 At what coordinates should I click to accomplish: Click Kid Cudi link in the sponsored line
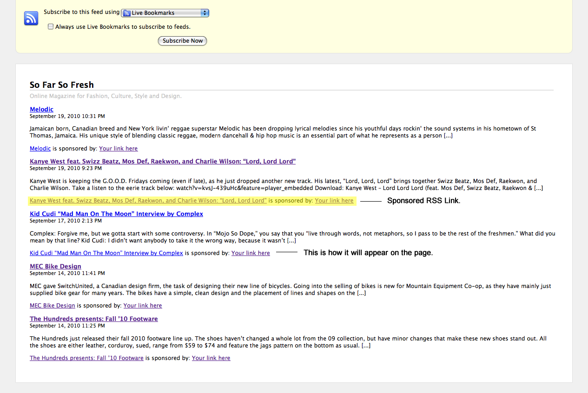pos(106,253)
